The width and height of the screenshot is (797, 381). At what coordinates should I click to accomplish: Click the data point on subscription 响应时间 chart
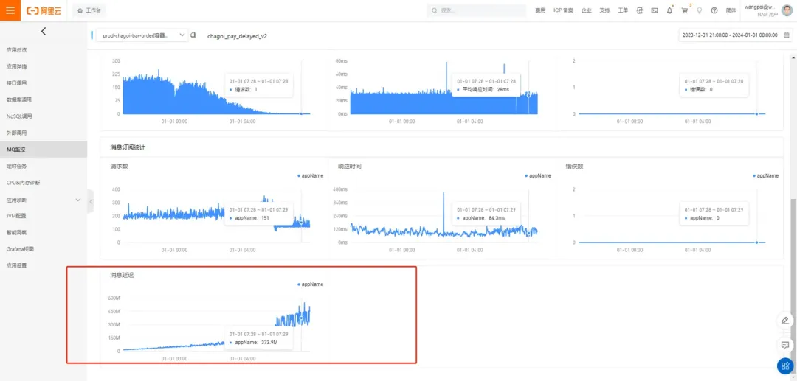pos(528,234)
